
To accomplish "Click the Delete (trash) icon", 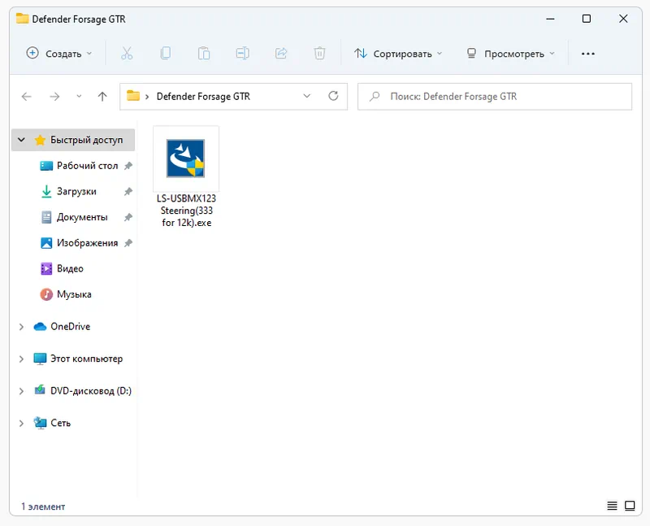I will click(319, 53).
